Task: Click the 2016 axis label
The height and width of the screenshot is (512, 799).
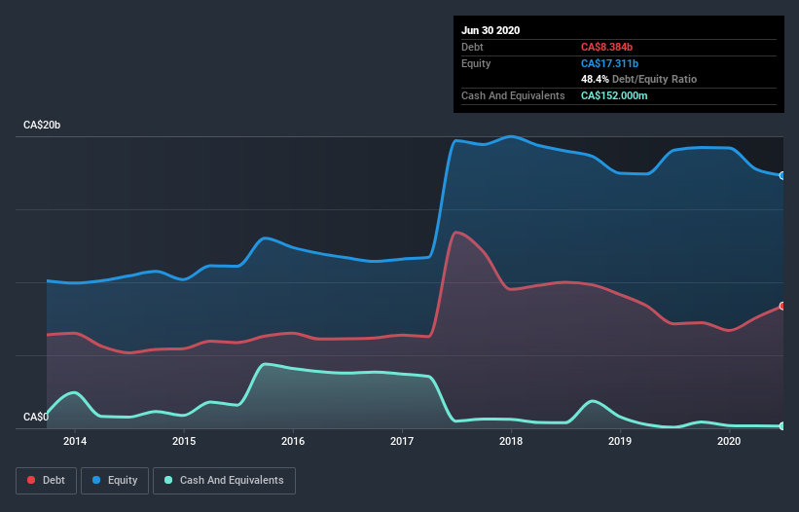Action: pyautogui.click(x=293, y=441)
